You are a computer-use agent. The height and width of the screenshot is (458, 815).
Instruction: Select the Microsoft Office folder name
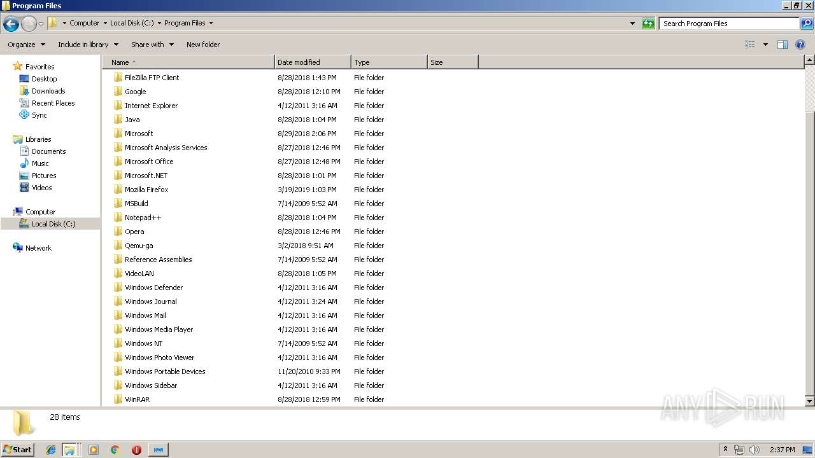tap(149, 162)
